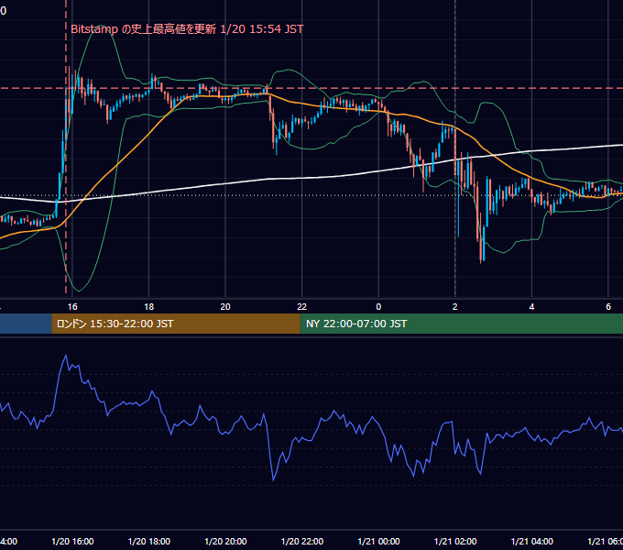The width and height of the screenshot is (623, 550).
Task: Select the NY 22:00-07:00 JST session bar
Action: coord(461,324)
